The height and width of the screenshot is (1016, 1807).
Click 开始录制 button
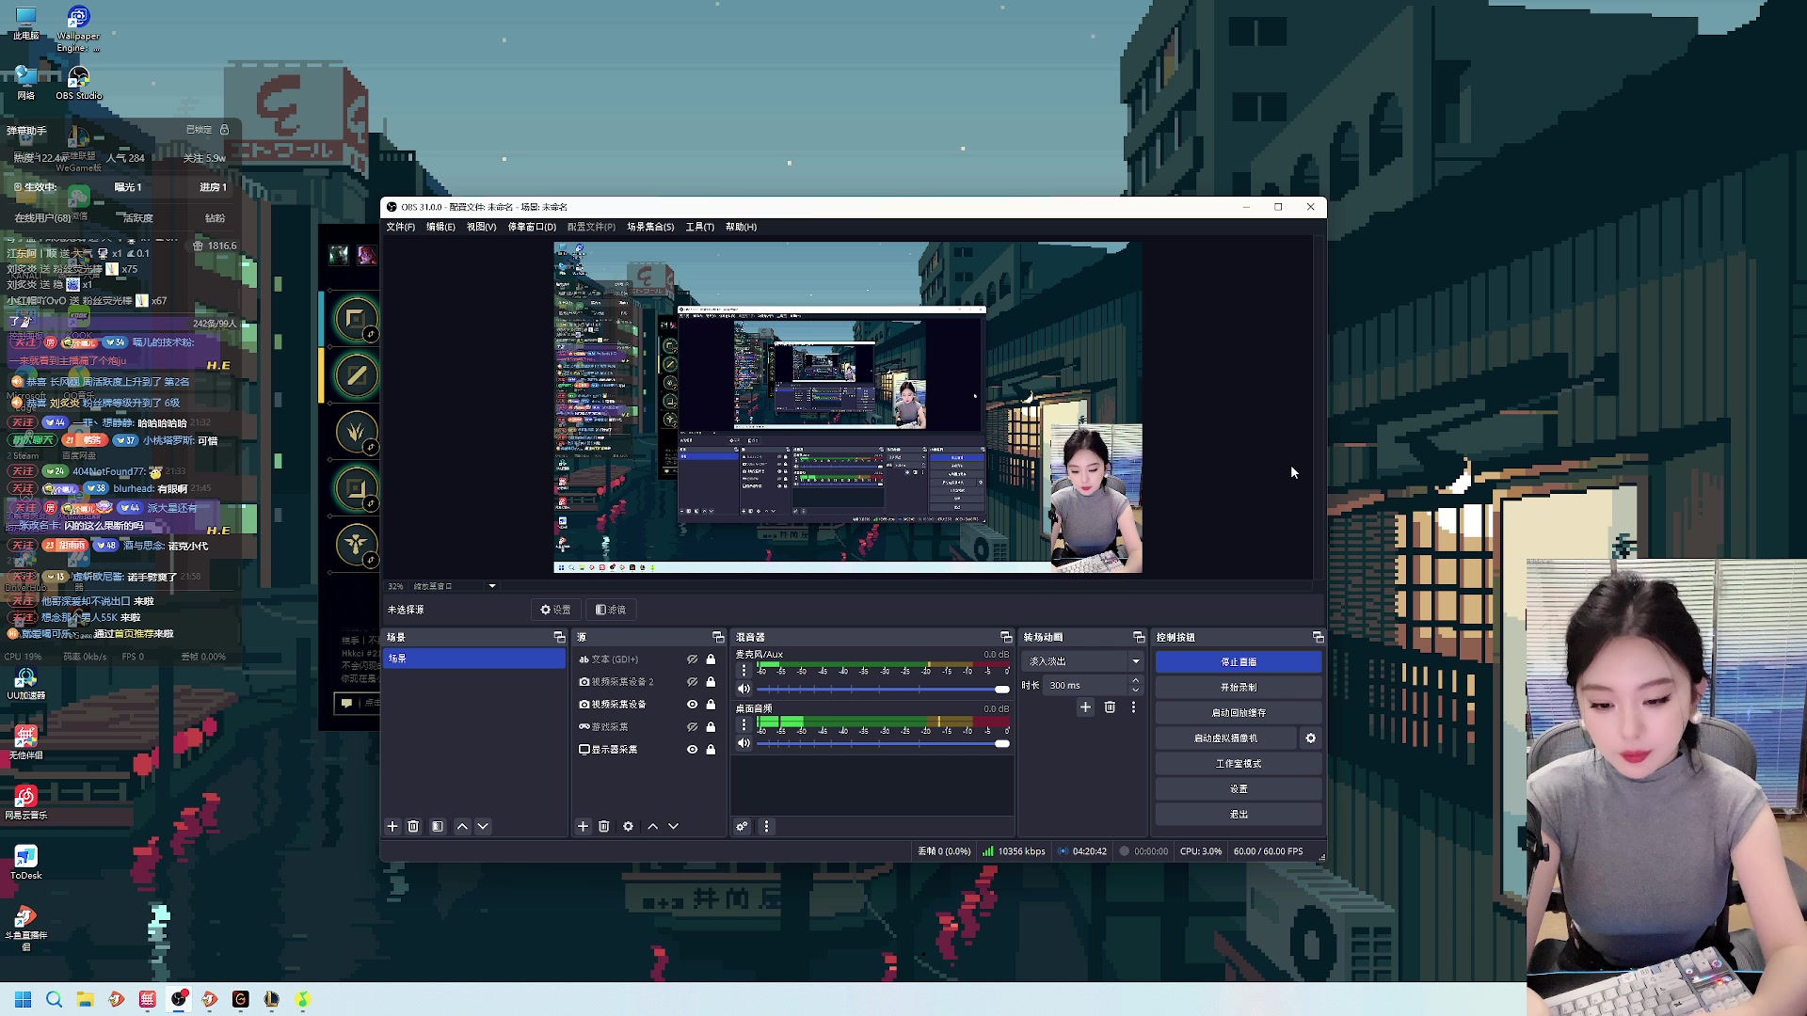tap(1239, 688)
